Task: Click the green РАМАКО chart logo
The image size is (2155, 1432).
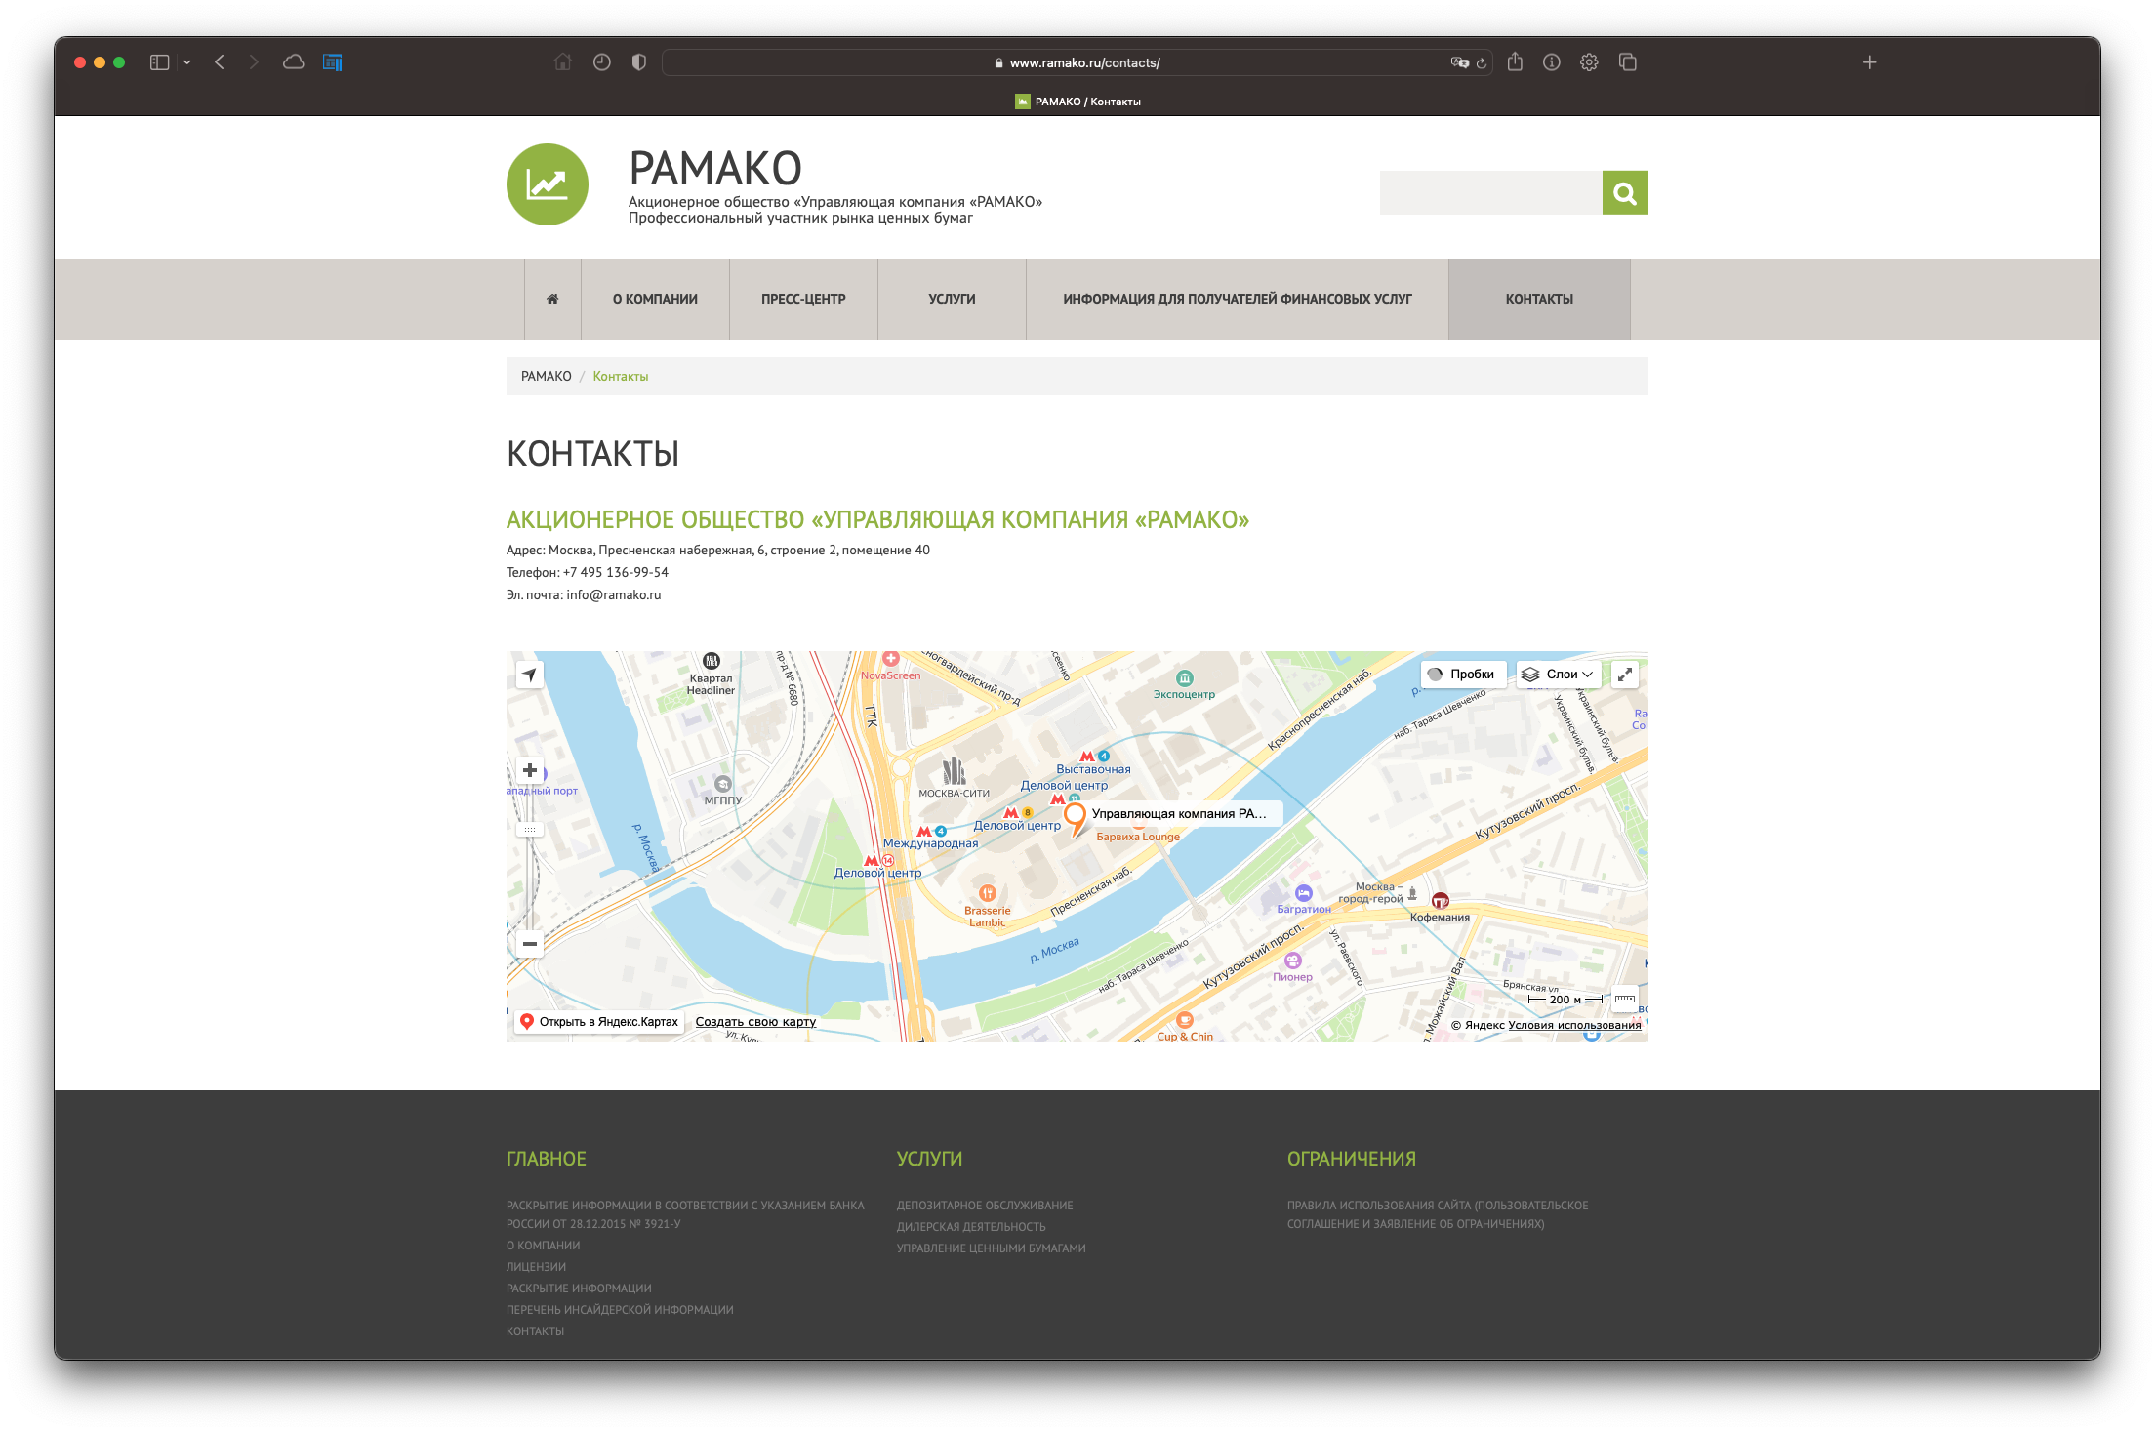Action: pos(548,184)
